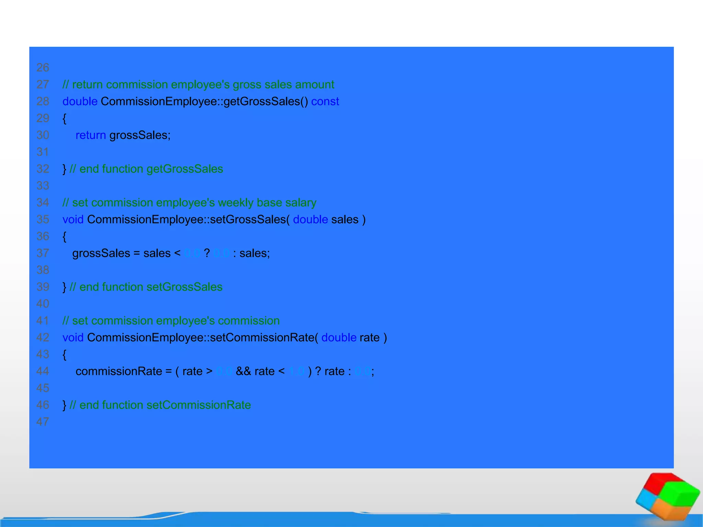Viewport: 703px width, 527px height.
Task: Click the 'commissionRate =' assignment on line 44
Action: pyautogui.click(x=124, y=371)
